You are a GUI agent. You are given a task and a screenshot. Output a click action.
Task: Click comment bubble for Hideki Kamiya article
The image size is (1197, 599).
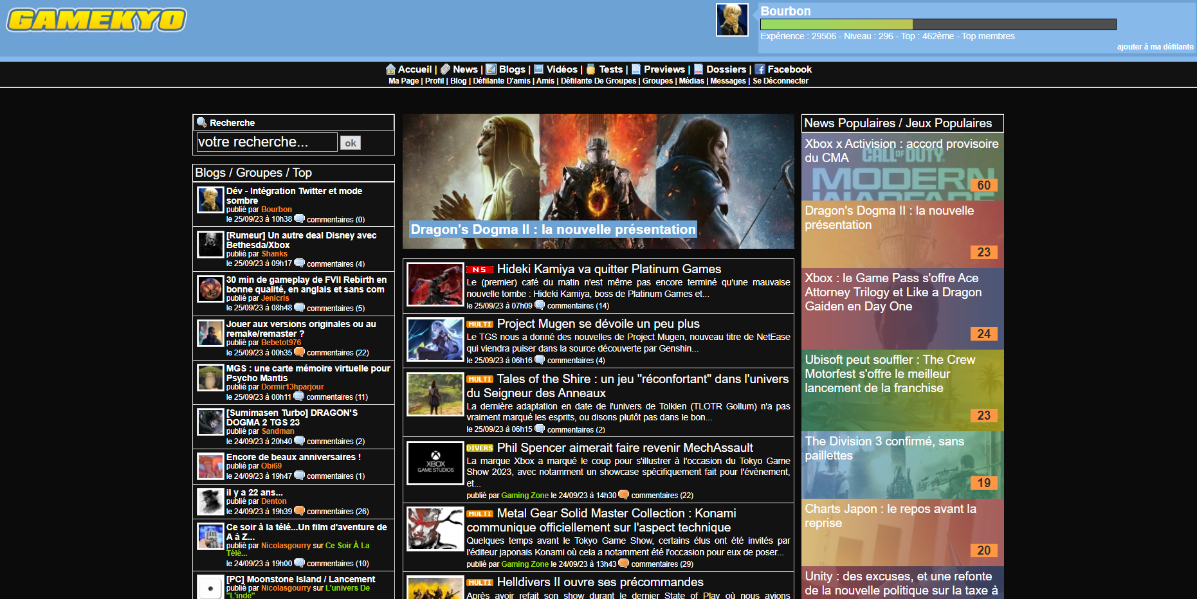540,305
